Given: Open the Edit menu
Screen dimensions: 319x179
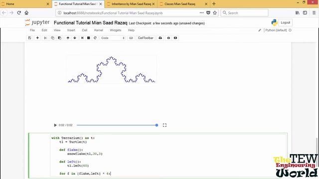Looking at the screenshot, I should (44, 30).
